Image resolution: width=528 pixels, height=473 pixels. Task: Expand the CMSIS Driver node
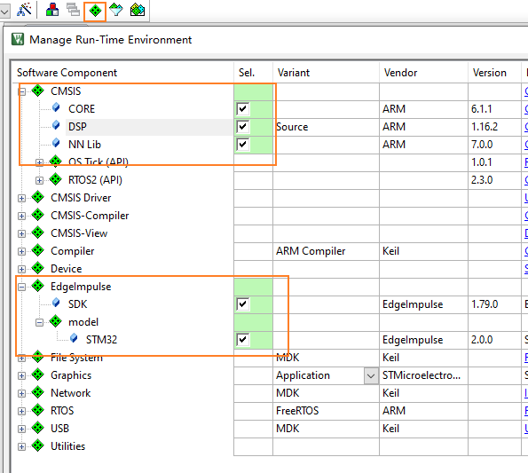coord(22,198)
